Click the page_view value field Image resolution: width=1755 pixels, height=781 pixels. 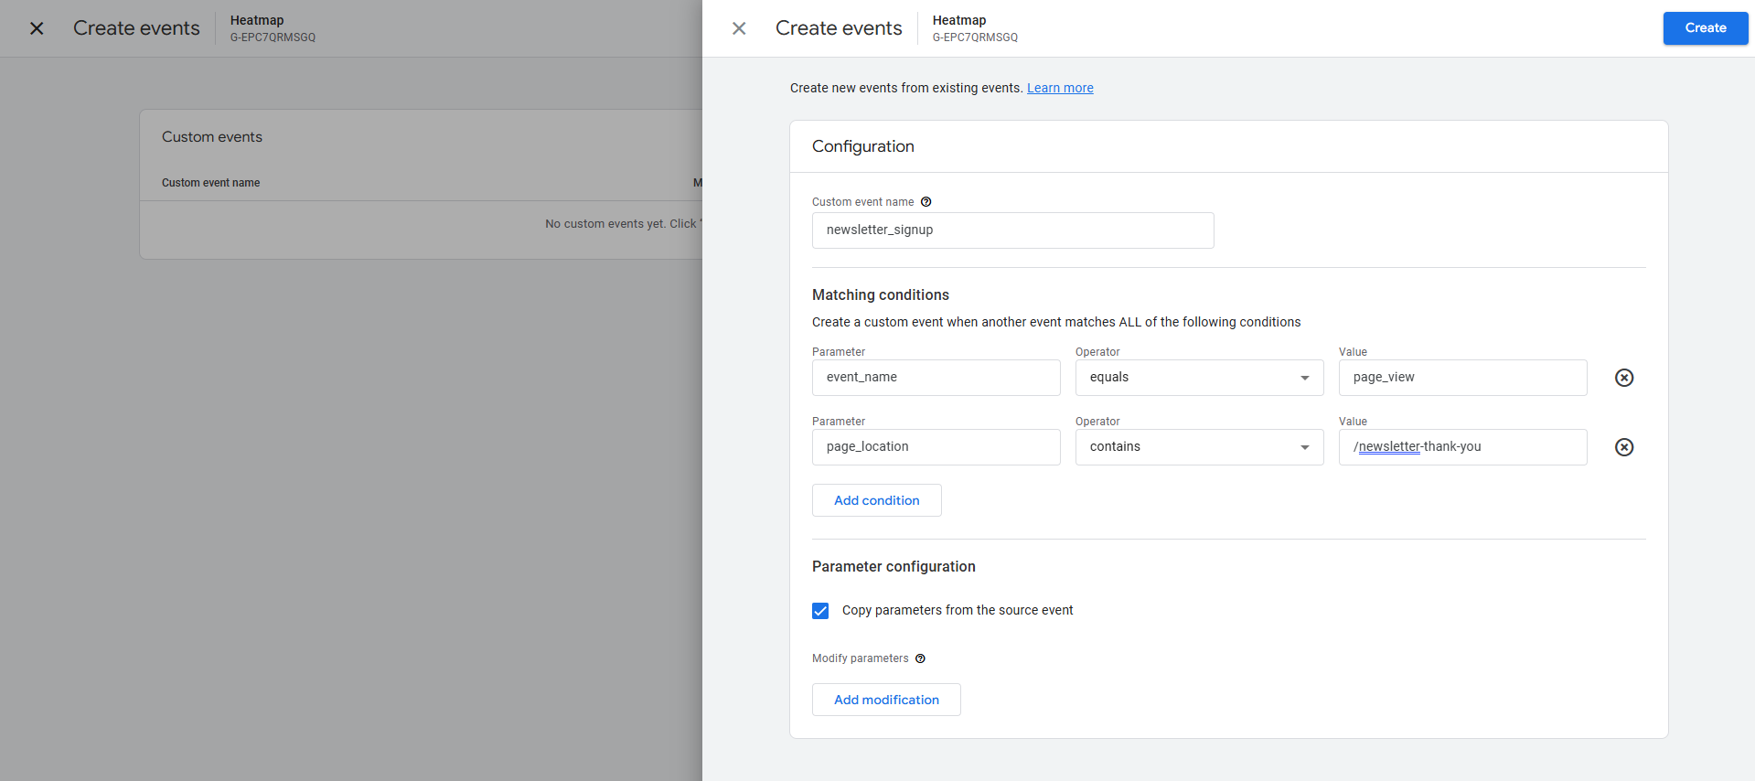1462,378
